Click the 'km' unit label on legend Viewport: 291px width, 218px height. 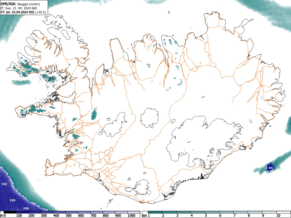pyautogui.click(x=144, y=216)
